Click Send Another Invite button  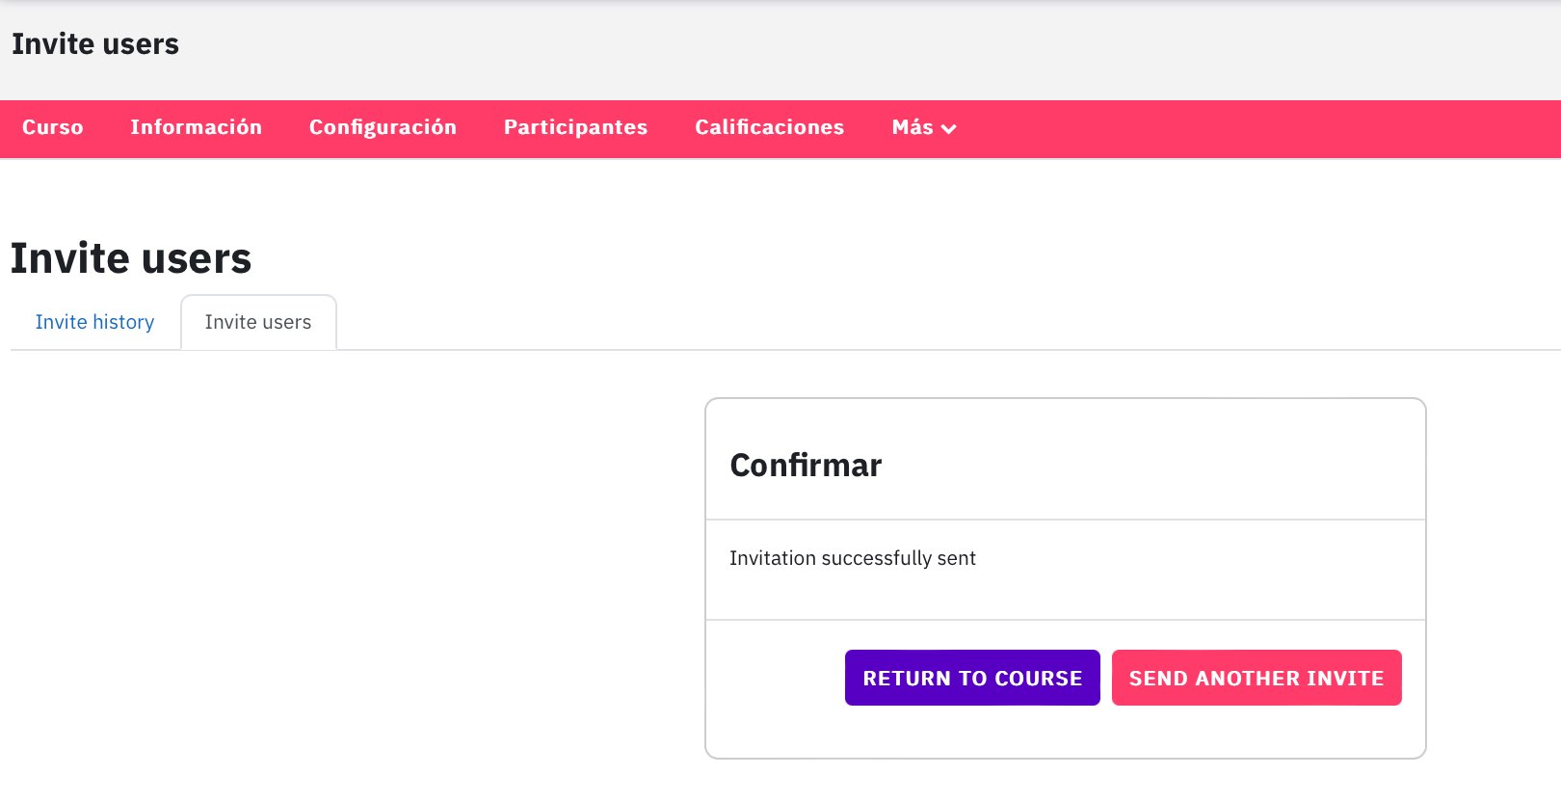pos(1257,678)
